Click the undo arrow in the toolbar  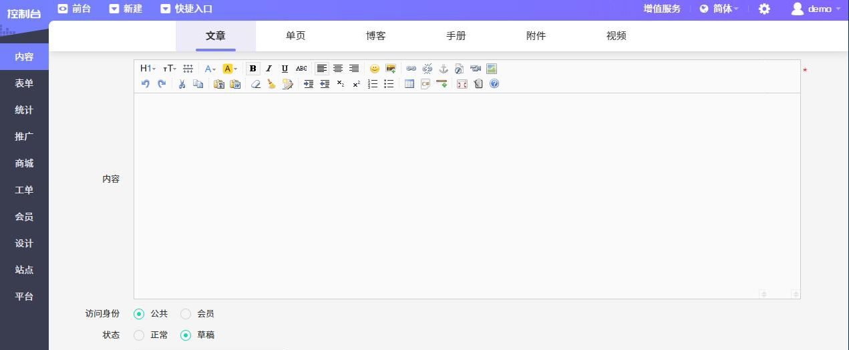coord(146,84)
